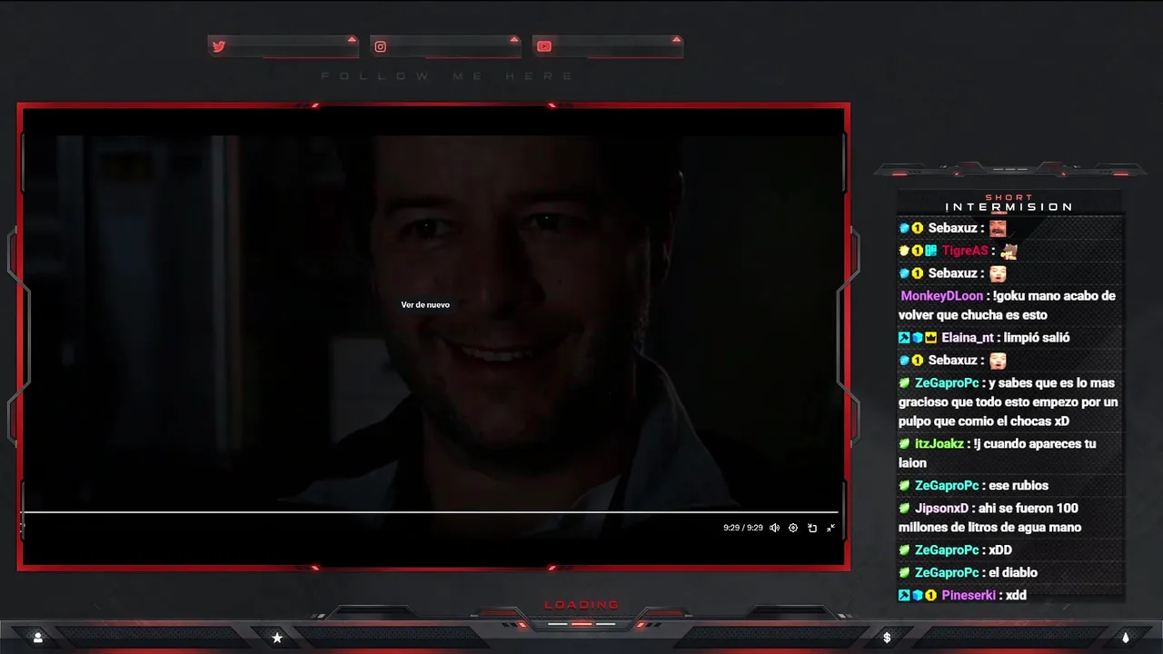This screenshot has height=654, width=1163.
Task: Click the YouTube icon in the header
Action: point(544,46)
